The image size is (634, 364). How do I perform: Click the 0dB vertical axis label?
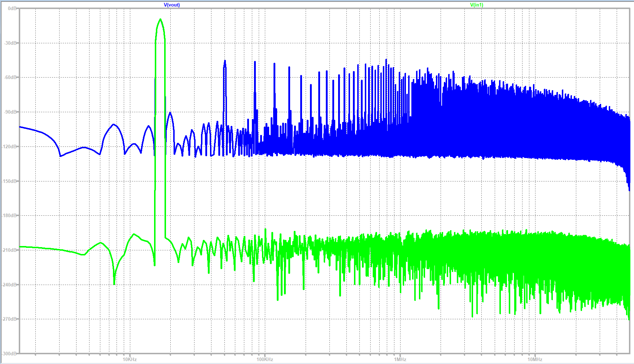click(12, 8)
